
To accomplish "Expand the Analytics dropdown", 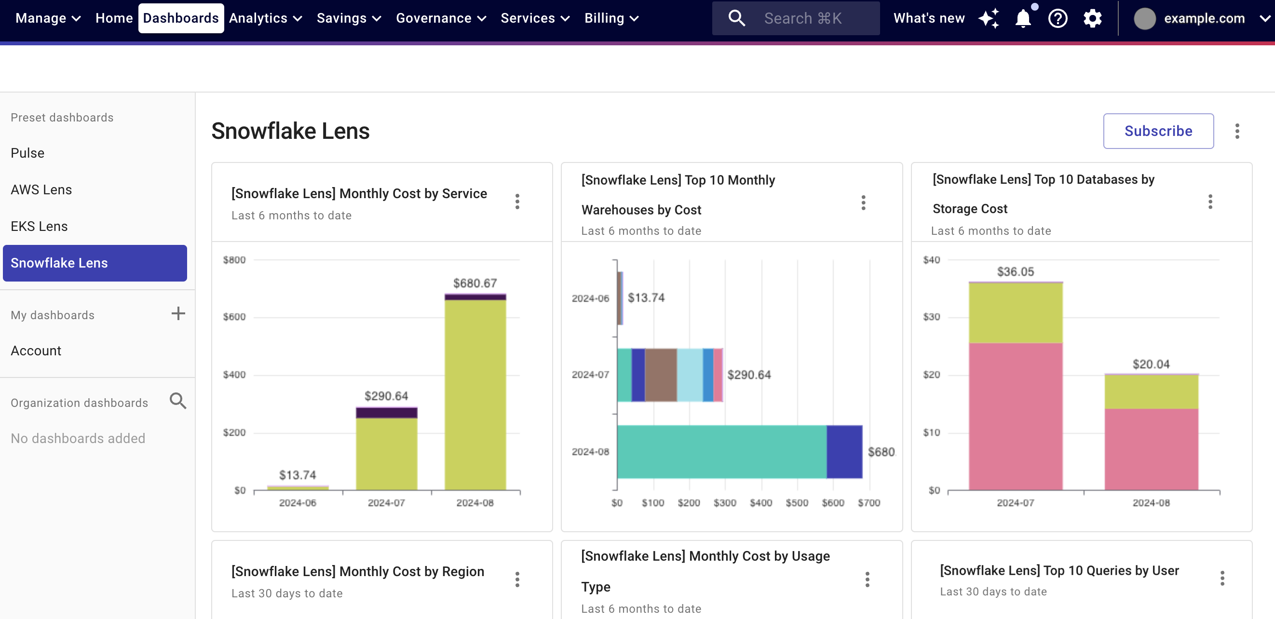I will point(265,18).
